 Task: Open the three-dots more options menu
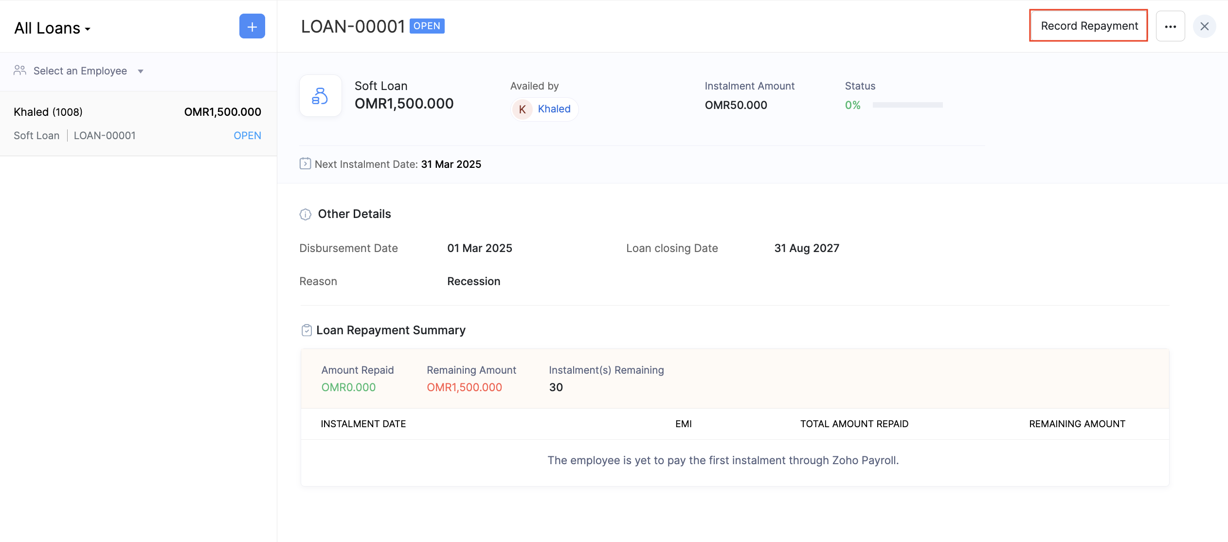1170,26
